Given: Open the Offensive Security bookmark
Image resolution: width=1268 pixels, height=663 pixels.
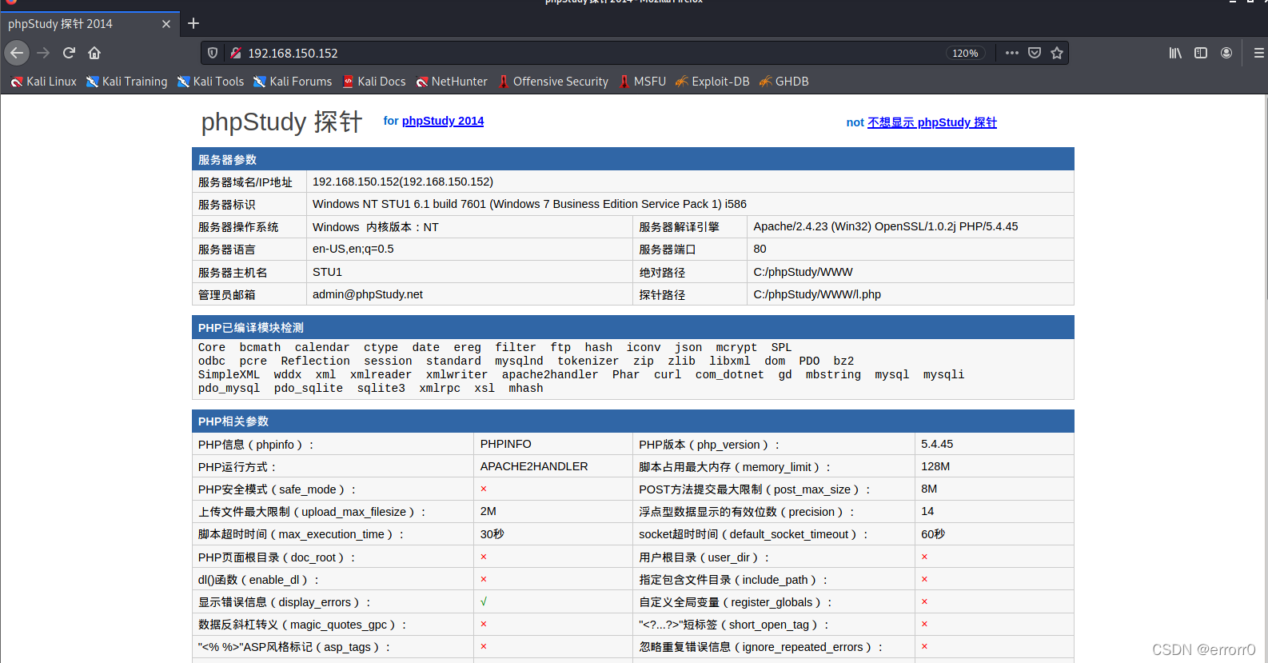Looking at the screenshot, I should pos(553,82).
